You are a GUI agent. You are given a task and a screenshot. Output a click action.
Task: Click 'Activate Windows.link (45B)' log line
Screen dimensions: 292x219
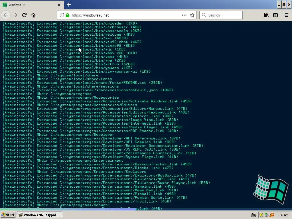coord(97,101)
